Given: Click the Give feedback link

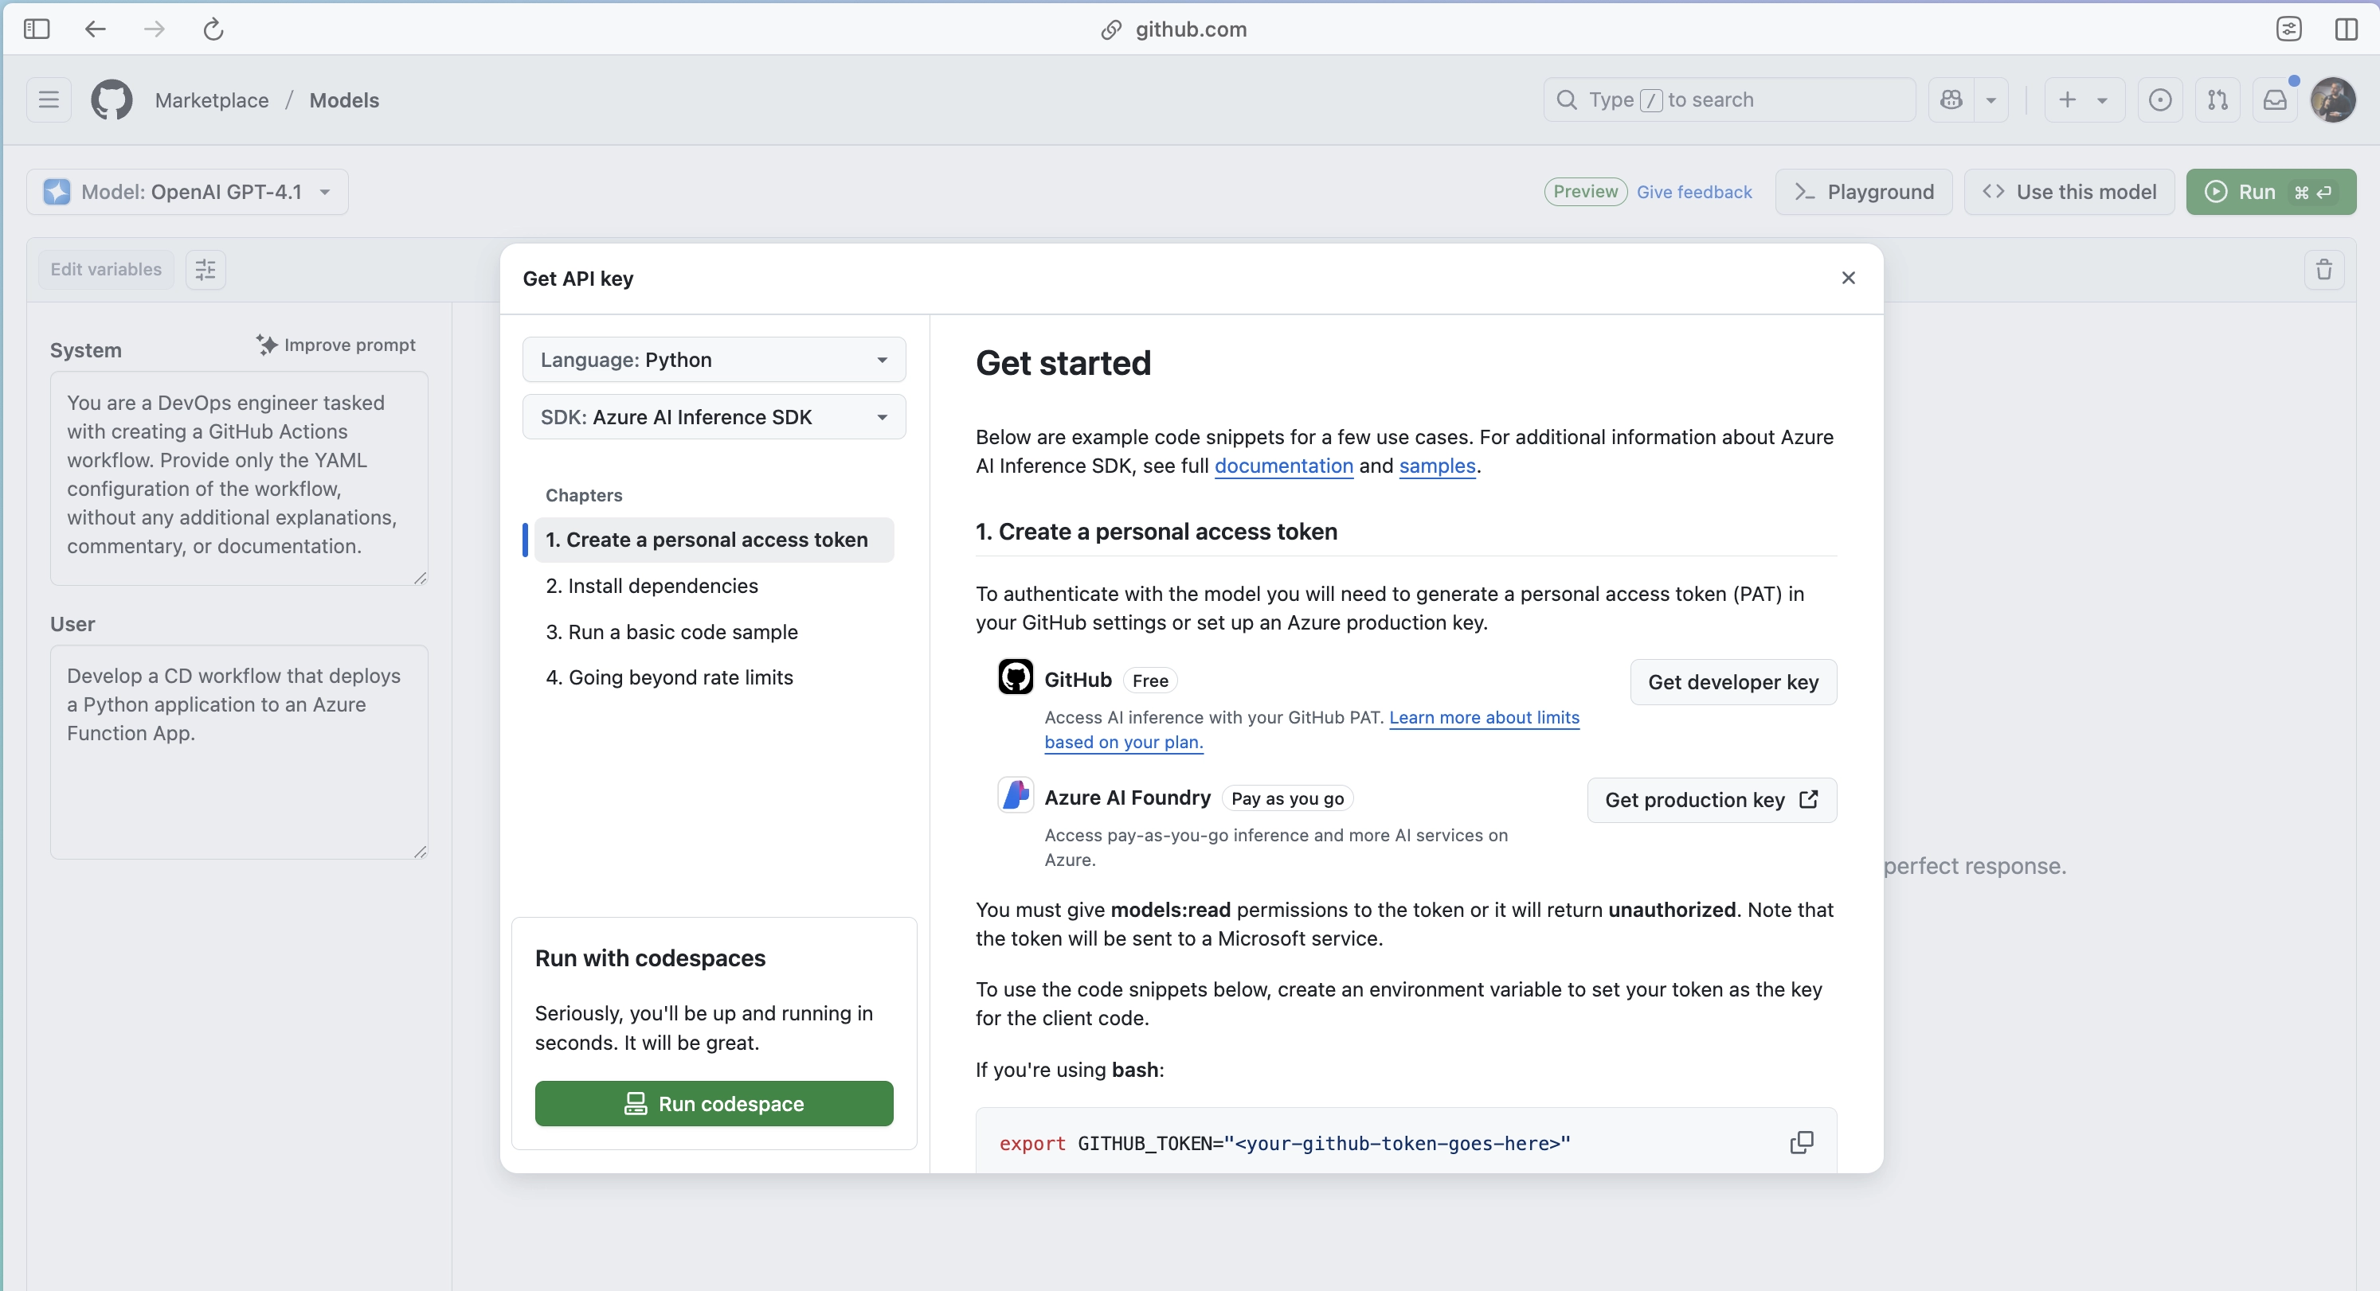Looking at the screenshot, I should tap(1693, 192).
